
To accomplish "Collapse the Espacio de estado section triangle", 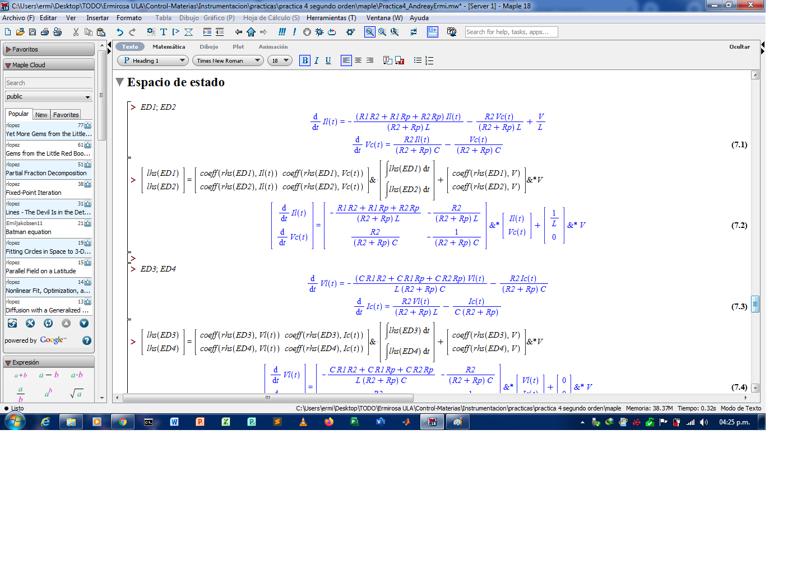I will (120, 82).
